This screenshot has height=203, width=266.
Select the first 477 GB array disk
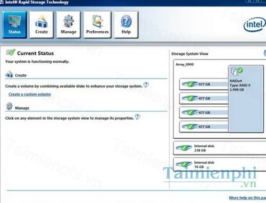[204, 84]
